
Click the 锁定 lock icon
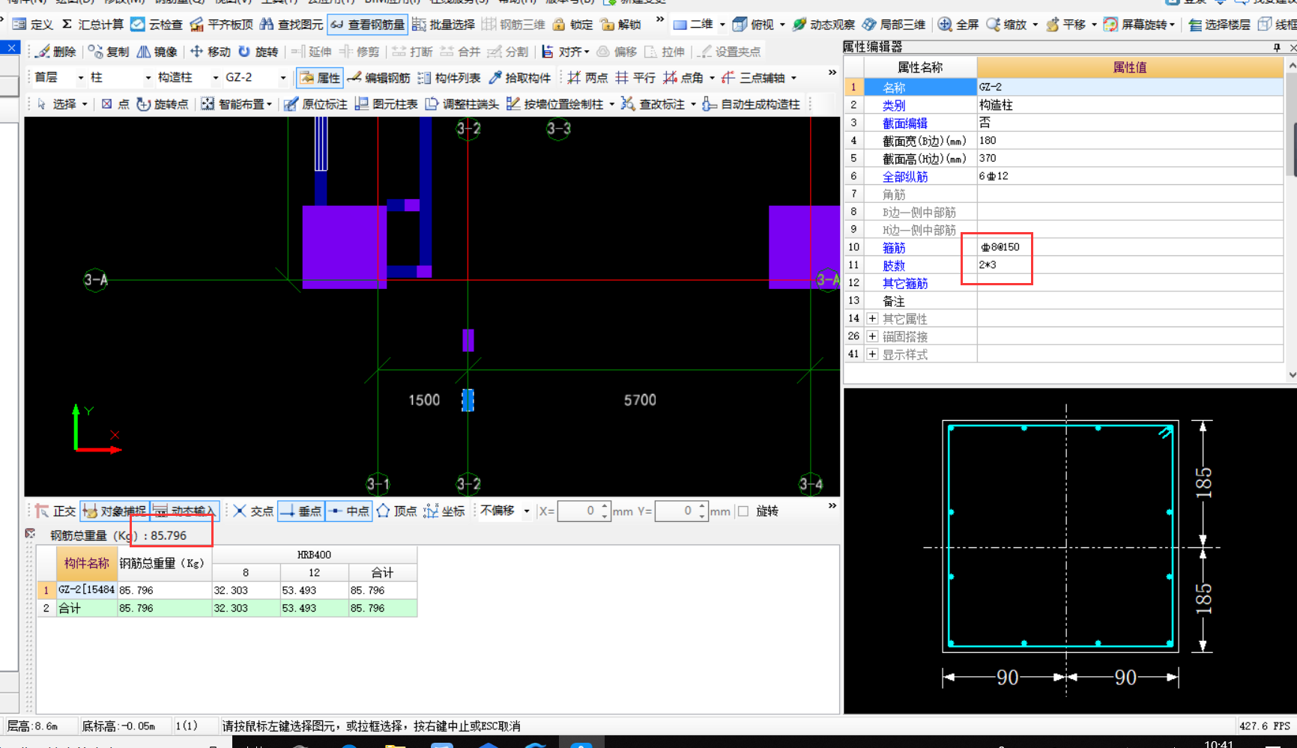point(572,25)
